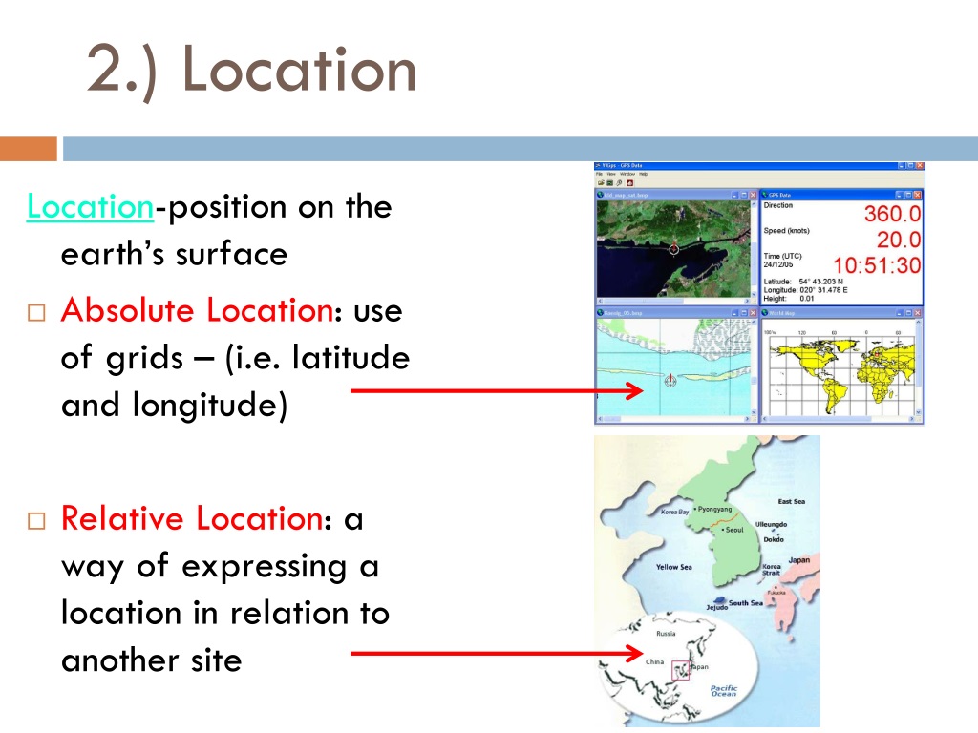Click the red position marker on the world map
Screen dimensions: 978x733
[877, 355]
